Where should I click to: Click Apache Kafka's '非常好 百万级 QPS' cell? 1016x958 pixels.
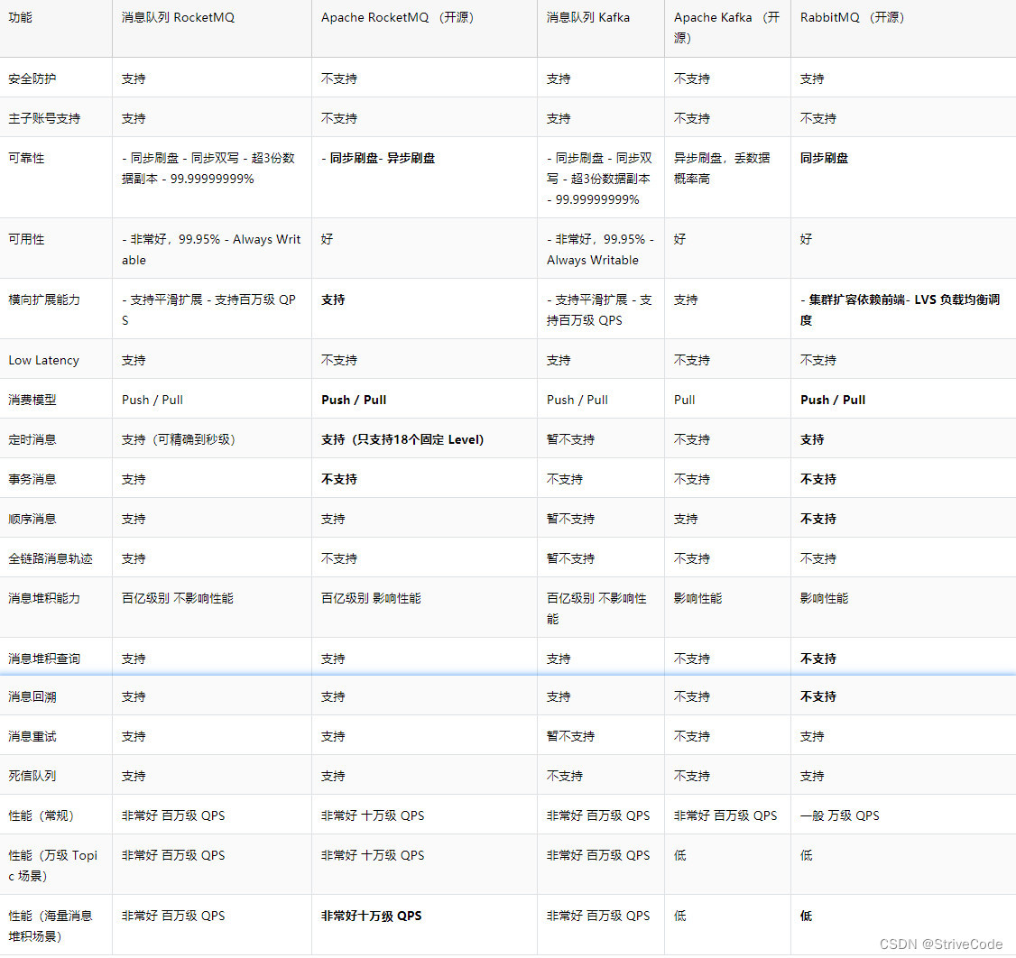click(725, 815)
